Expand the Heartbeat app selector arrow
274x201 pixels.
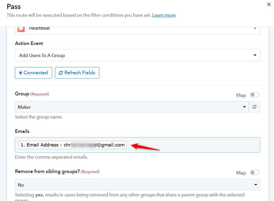point(255,28)
